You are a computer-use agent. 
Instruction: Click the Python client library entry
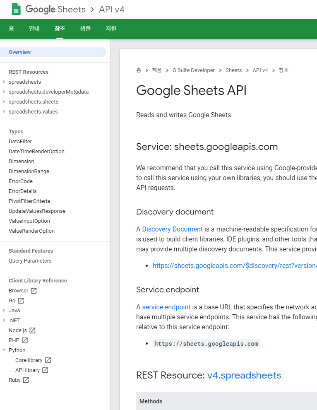tap(17, 350)
